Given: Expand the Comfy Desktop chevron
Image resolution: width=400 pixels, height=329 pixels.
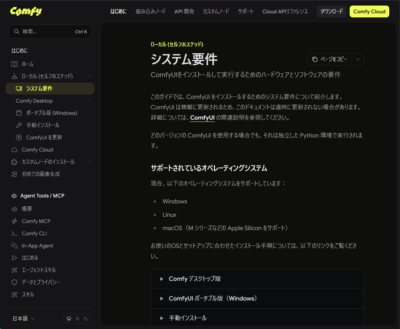Looking at the screenshot, I should tap(89, 101).
